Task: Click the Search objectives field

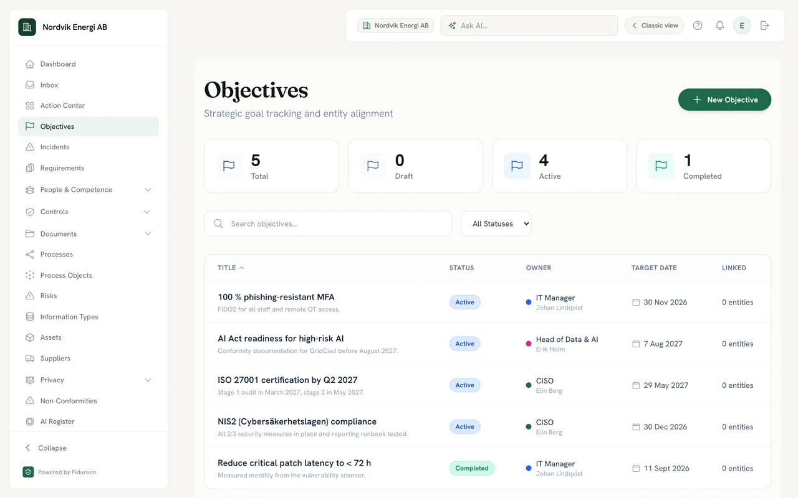Action: [328, 223]
